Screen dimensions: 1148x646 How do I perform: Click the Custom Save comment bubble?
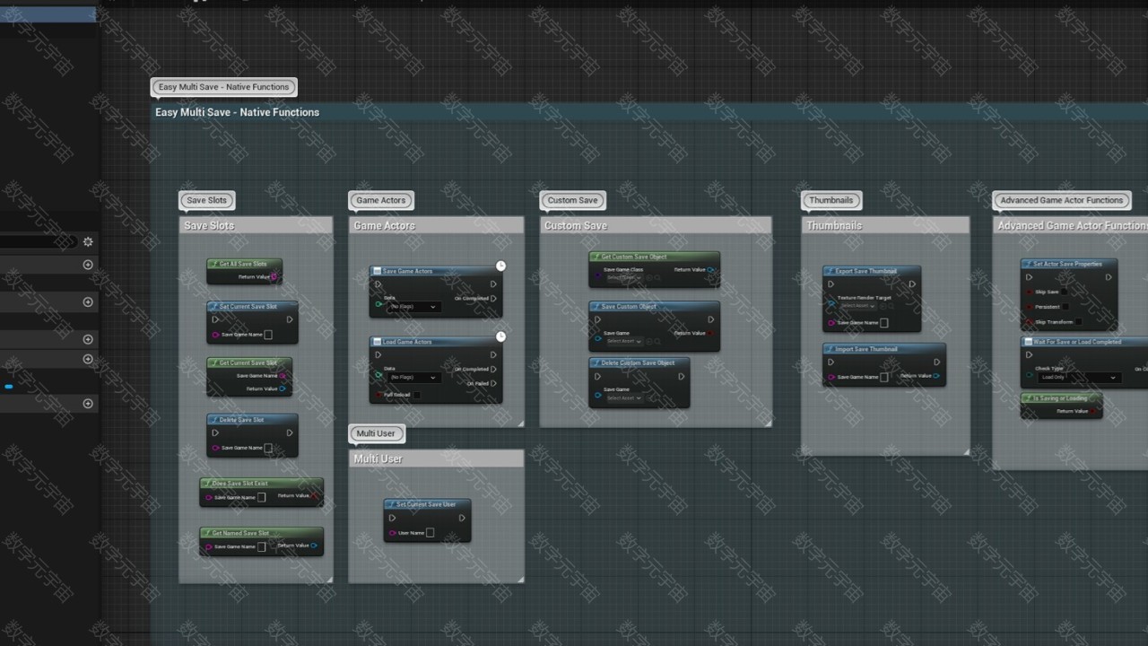(572, 200)
